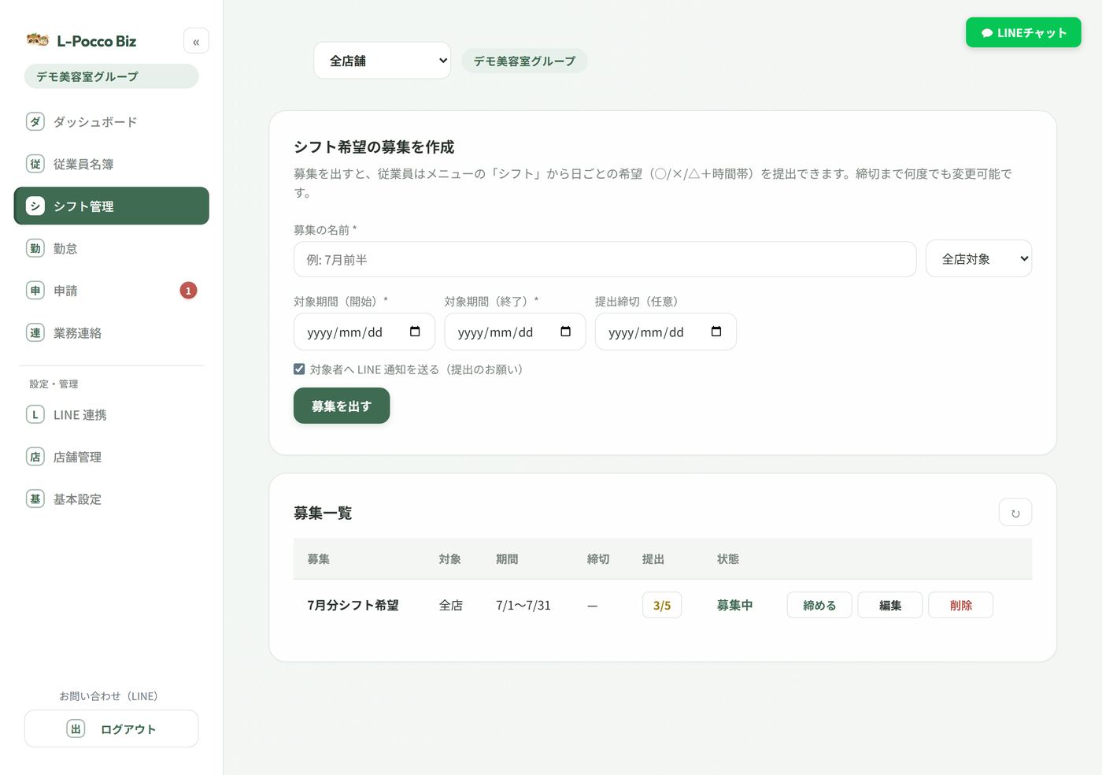Click the シフト管理 sidebar icon
1102x775 pixels.
pos(35,206)
